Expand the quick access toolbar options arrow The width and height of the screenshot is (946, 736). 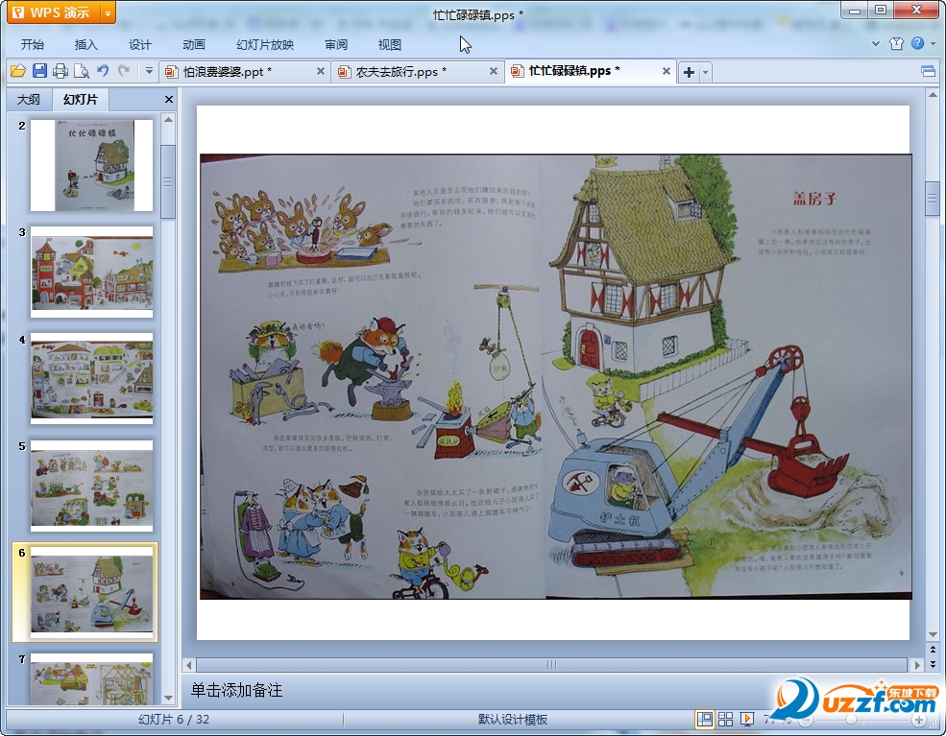149,71
